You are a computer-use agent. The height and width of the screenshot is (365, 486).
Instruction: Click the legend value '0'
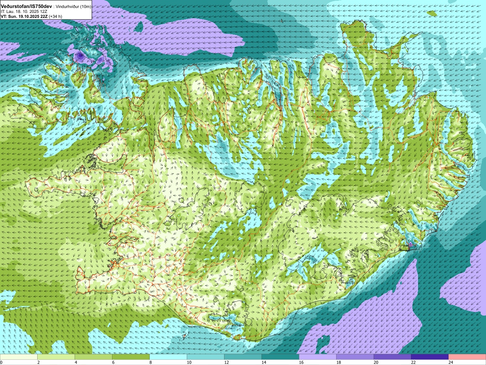2,362
